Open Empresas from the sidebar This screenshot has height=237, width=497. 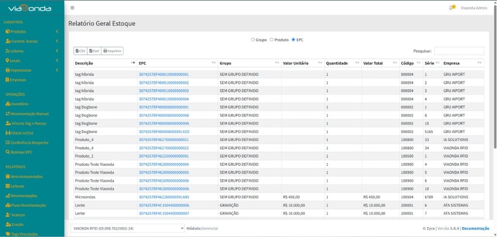point(18,80)
